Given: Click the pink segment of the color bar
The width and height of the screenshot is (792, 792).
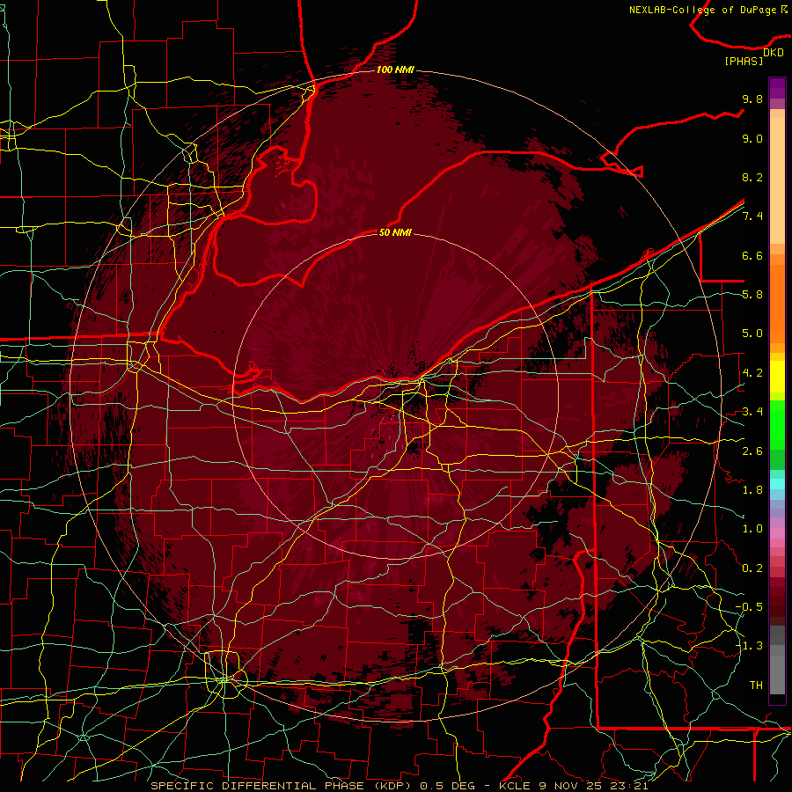Looking at the screenshot, I should (777, 533).
